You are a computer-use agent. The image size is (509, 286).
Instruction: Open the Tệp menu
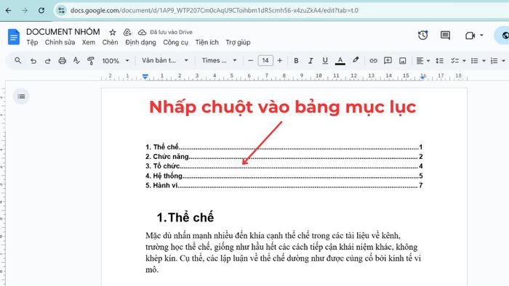pos(32,42)
